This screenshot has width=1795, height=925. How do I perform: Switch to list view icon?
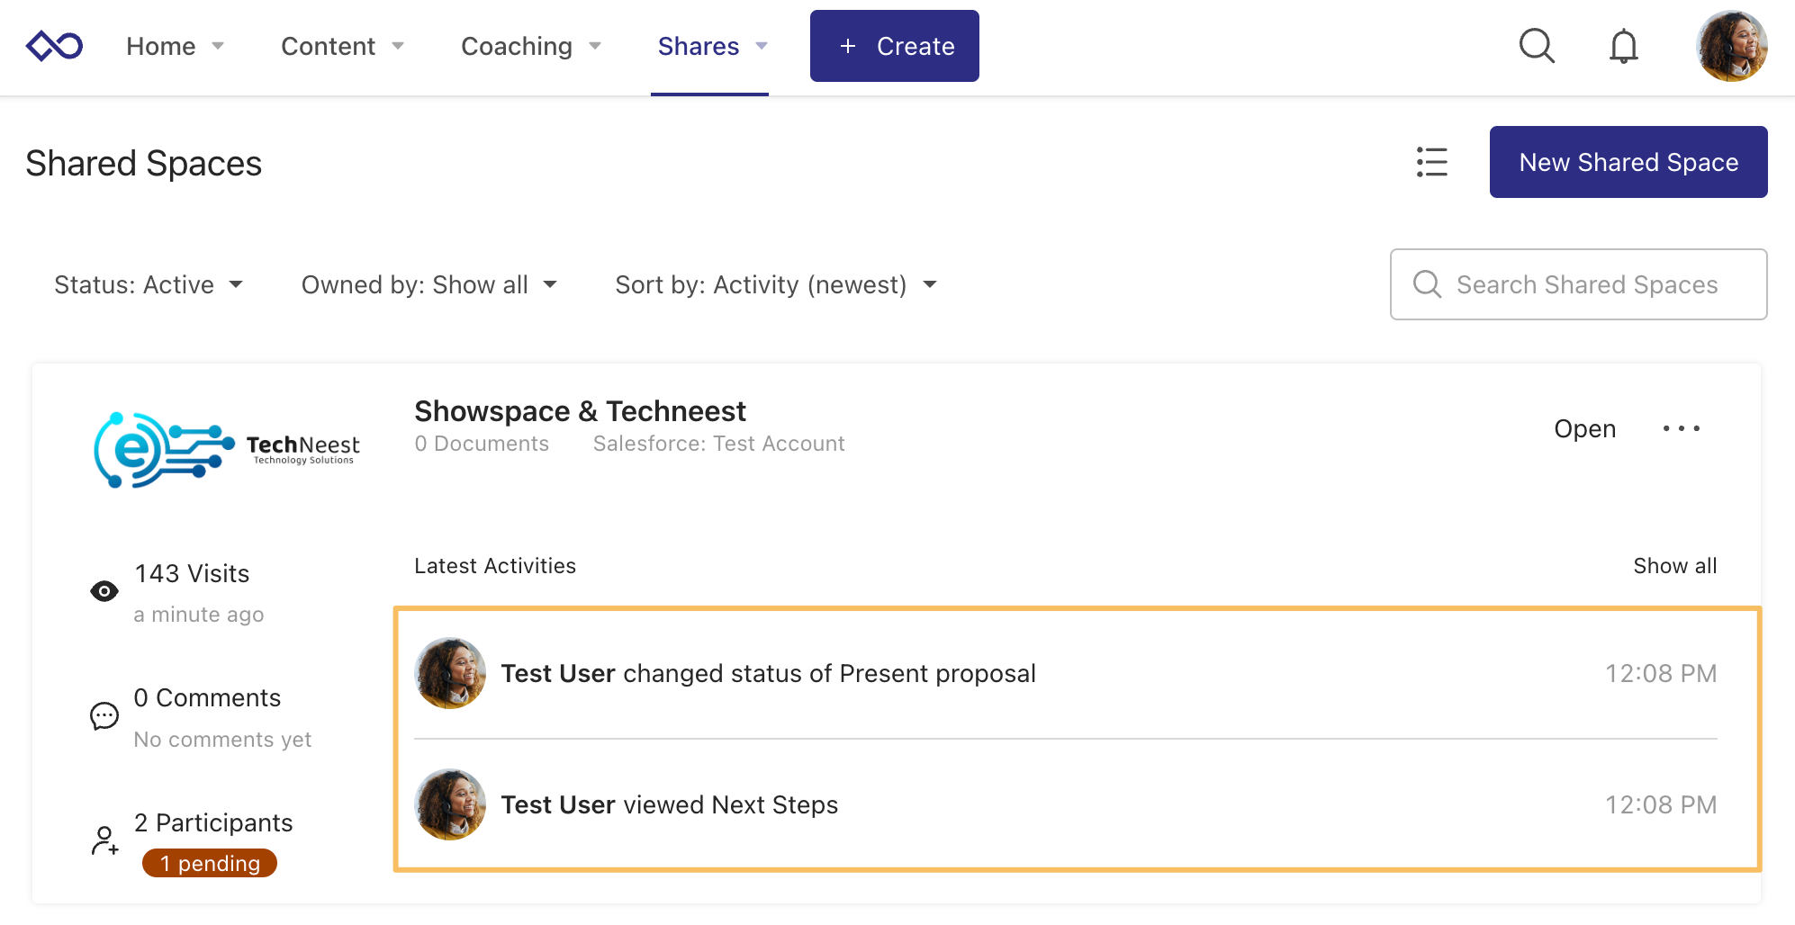click(x=1431, y=162)
